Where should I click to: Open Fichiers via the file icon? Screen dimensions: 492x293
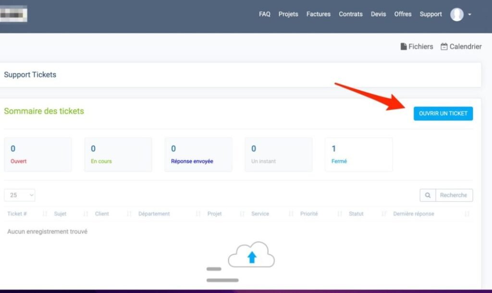(404, 47)
